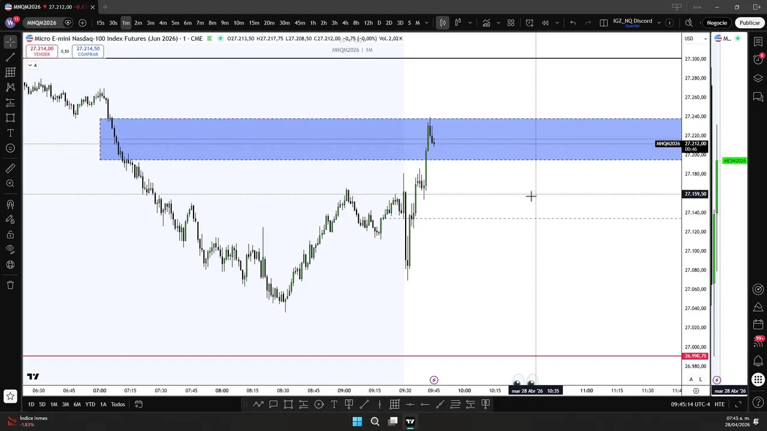767x431 pixels.
Task: Add a symbol to compare
Action: [82, 23]
